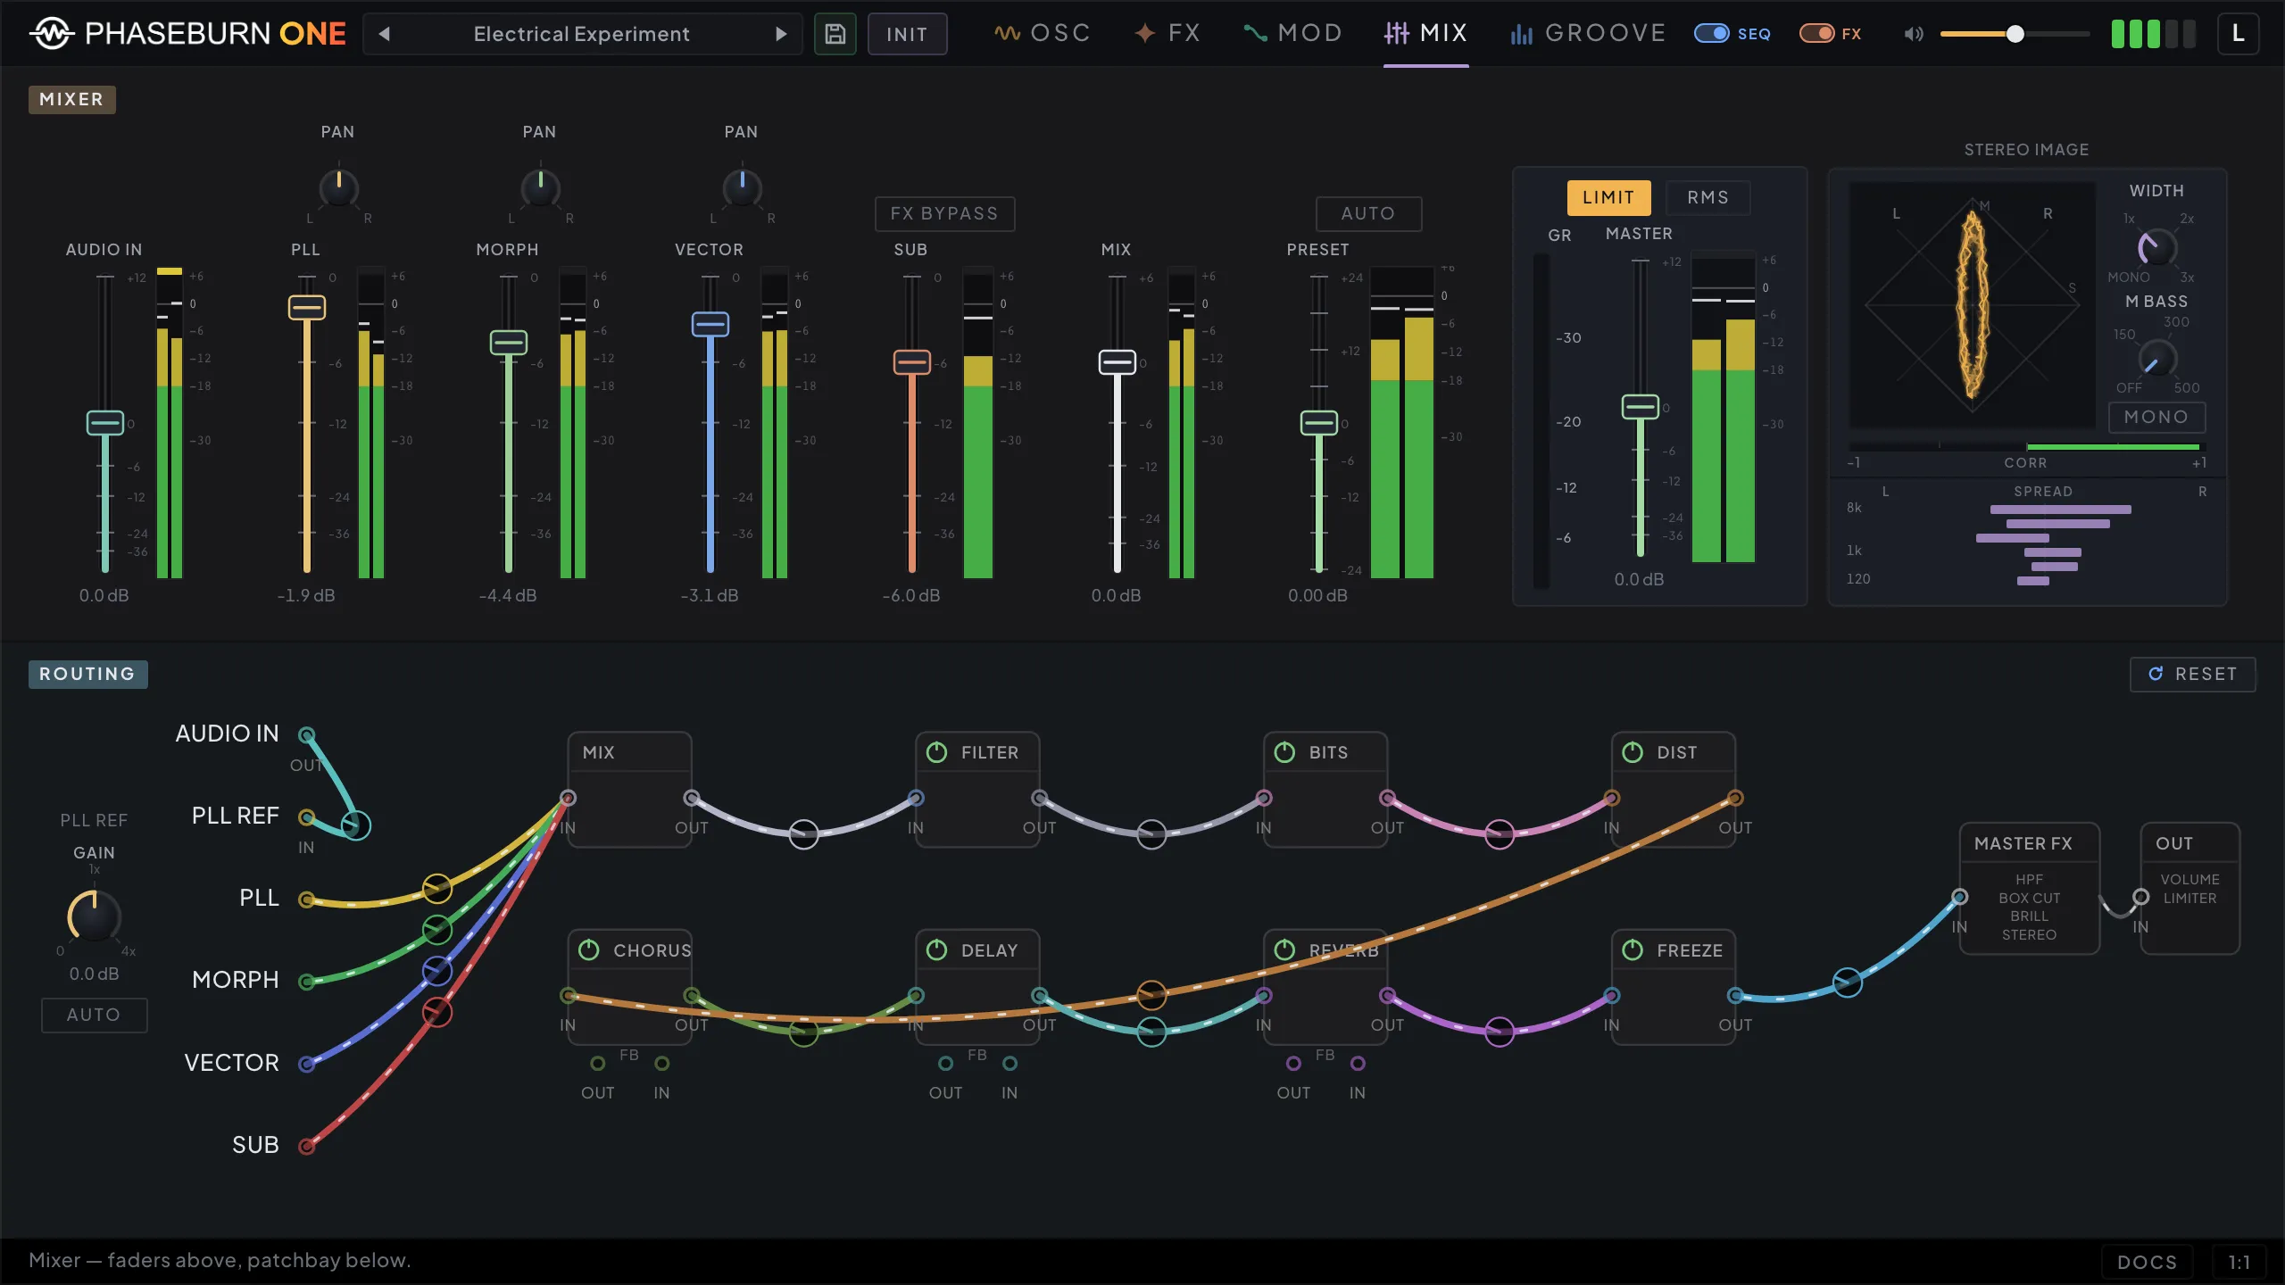Click the routing RESET button
2285x1285 pixels.
(x=2192, y=674)
